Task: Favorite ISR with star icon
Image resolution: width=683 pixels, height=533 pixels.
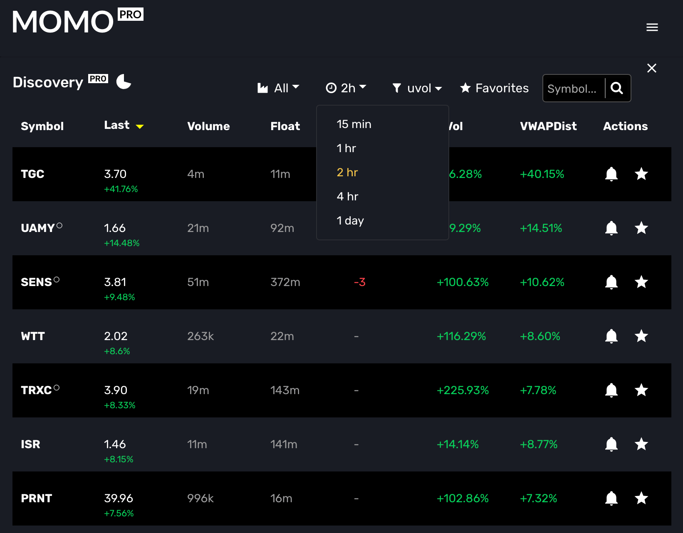Action: (641, 444)
